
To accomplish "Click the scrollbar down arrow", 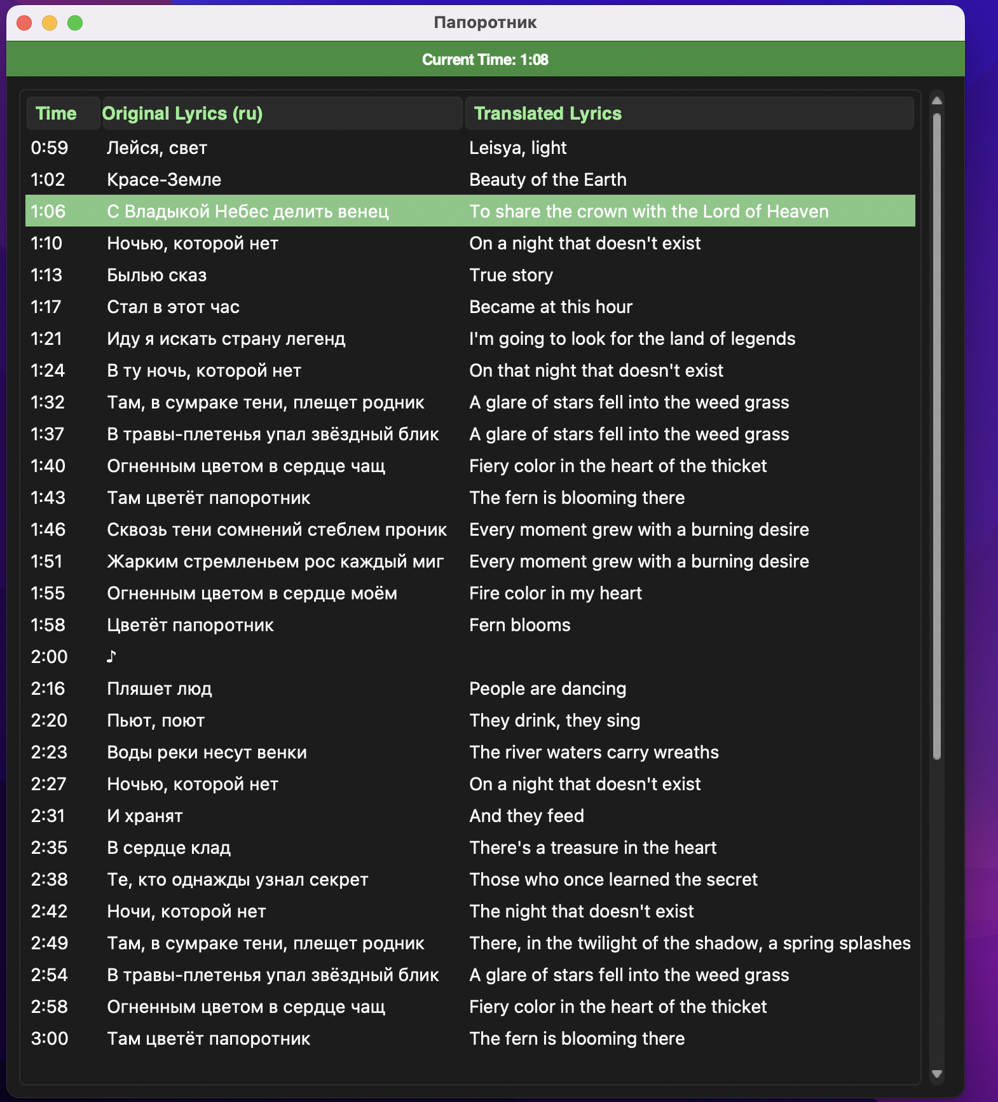I will coord(936,1074).
